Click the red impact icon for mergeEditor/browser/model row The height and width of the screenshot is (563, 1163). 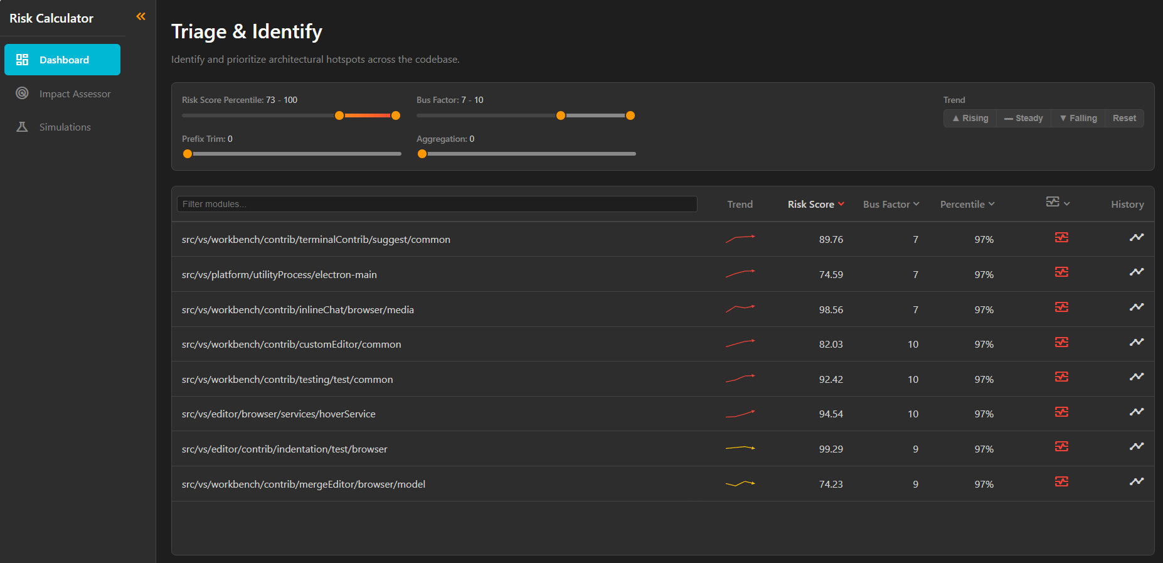[1061, 481]
